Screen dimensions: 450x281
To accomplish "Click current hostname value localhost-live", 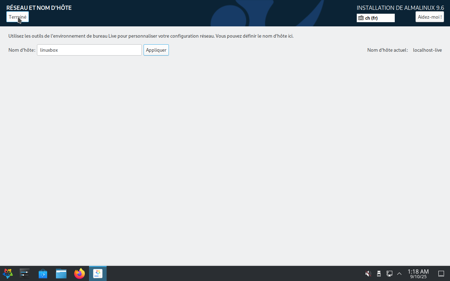I will coord(427,50).
